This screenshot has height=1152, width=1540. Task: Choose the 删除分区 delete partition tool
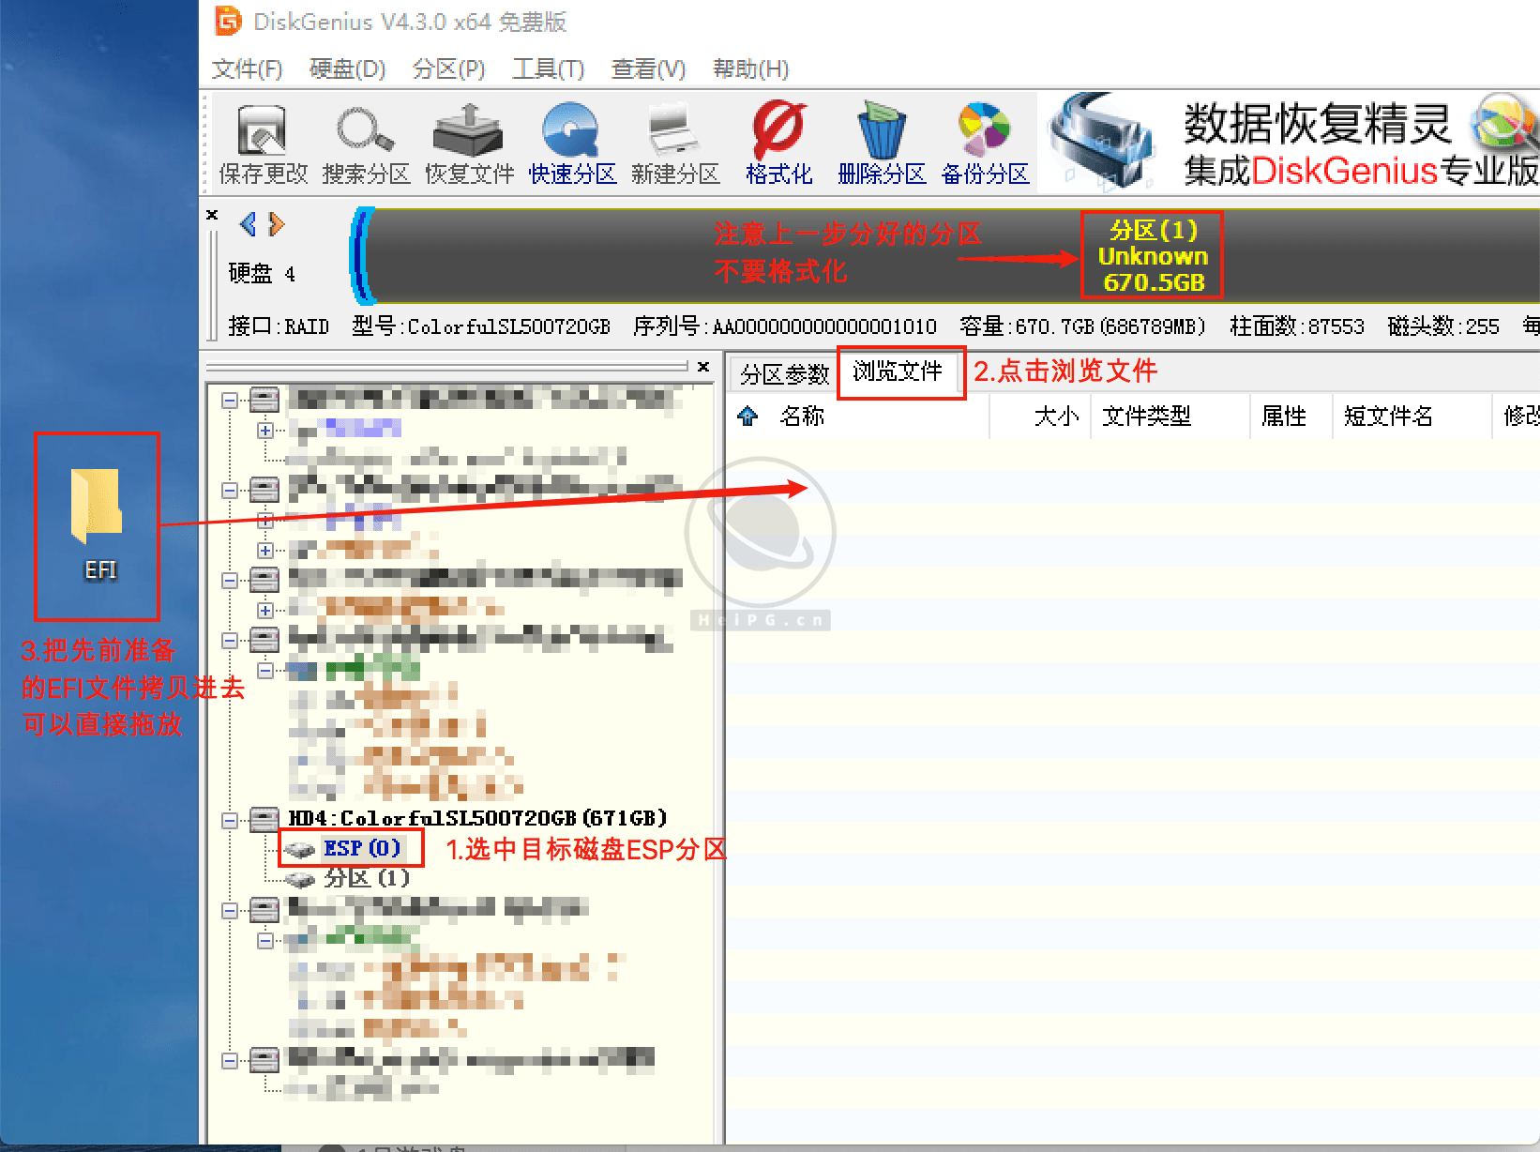882,144
